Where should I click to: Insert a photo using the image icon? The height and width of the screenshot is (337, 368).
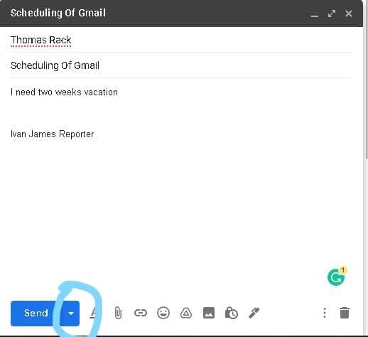click(209, 313)
